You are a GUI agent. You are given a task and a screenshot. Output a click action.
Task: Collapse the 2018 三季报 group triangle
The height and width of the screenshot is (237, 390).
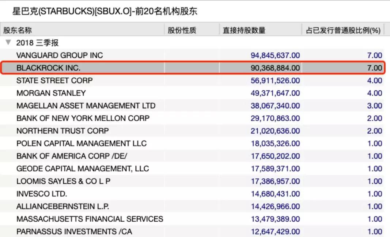coord(8,43)
